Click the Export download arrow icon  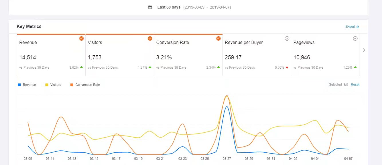click(x=358, y=27)
